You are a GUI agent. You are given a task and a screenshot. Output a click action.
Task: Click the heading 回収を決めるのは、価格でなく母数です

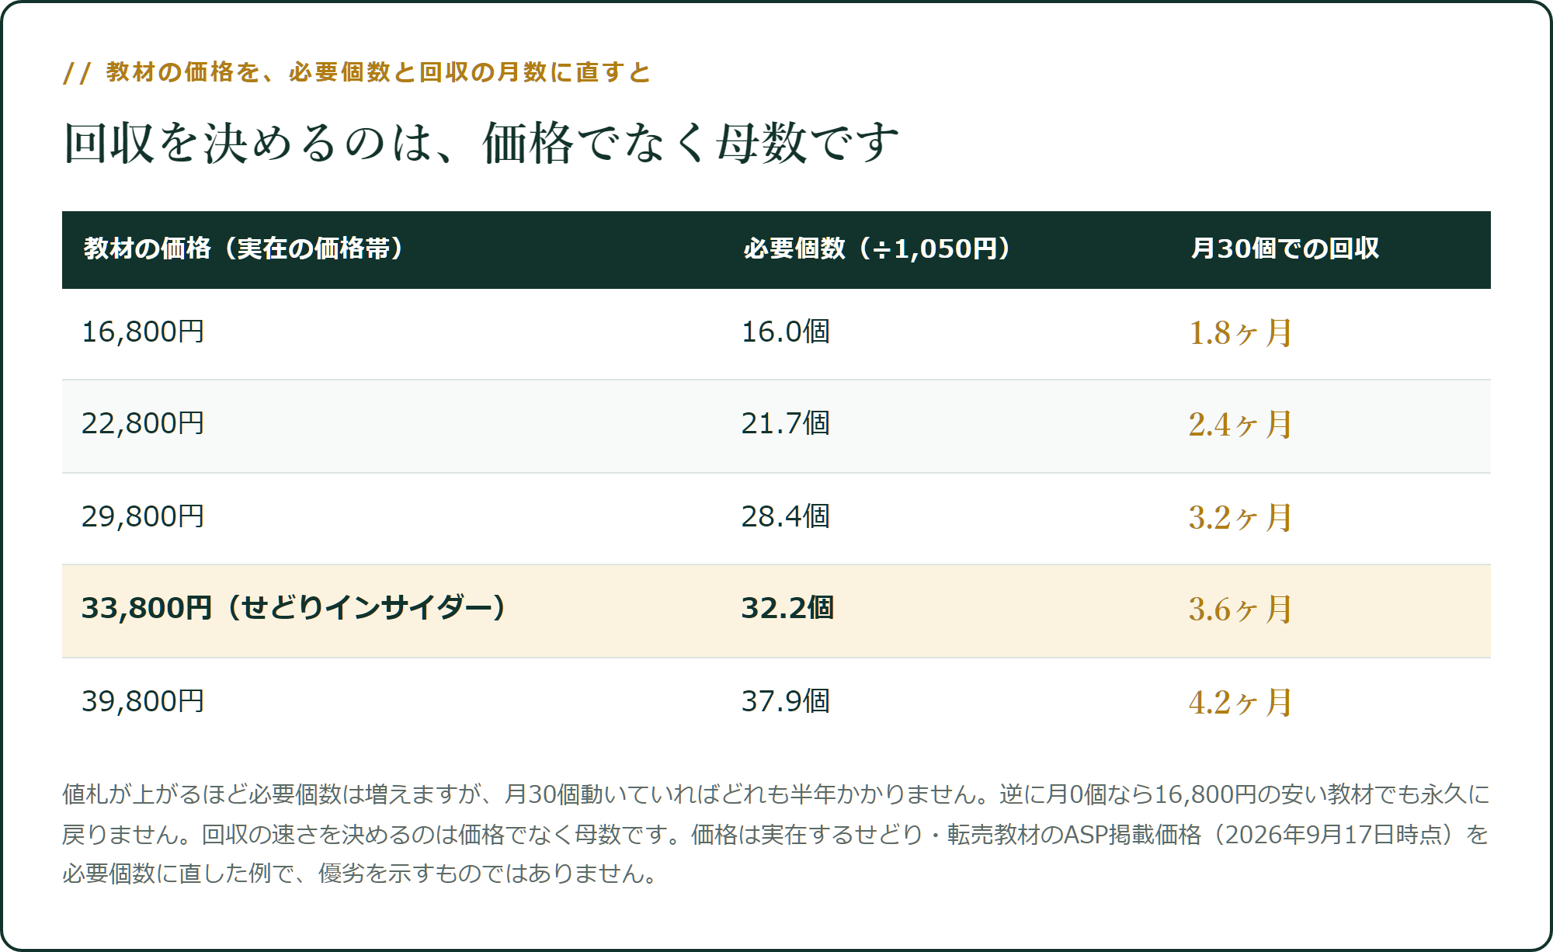tap(481, 143)
